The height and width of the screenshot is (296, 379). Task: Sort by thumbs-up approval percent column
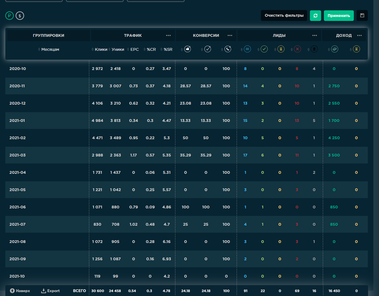(187, 49)
